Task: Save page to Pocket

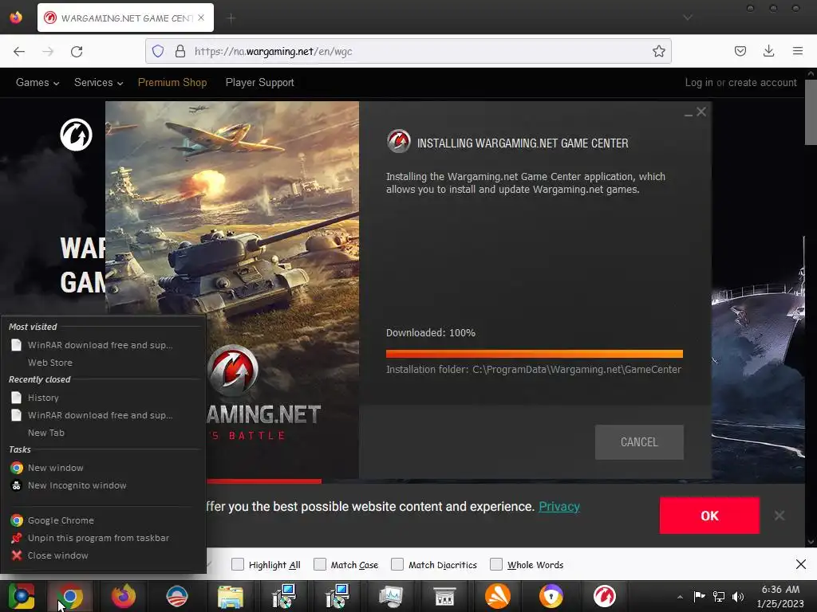Action: click(740, 51)
